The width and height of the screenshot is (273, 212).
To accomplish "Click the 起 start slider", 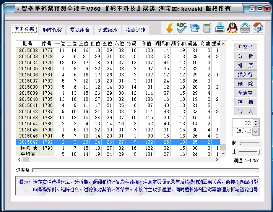I will [x=249, y=142].
